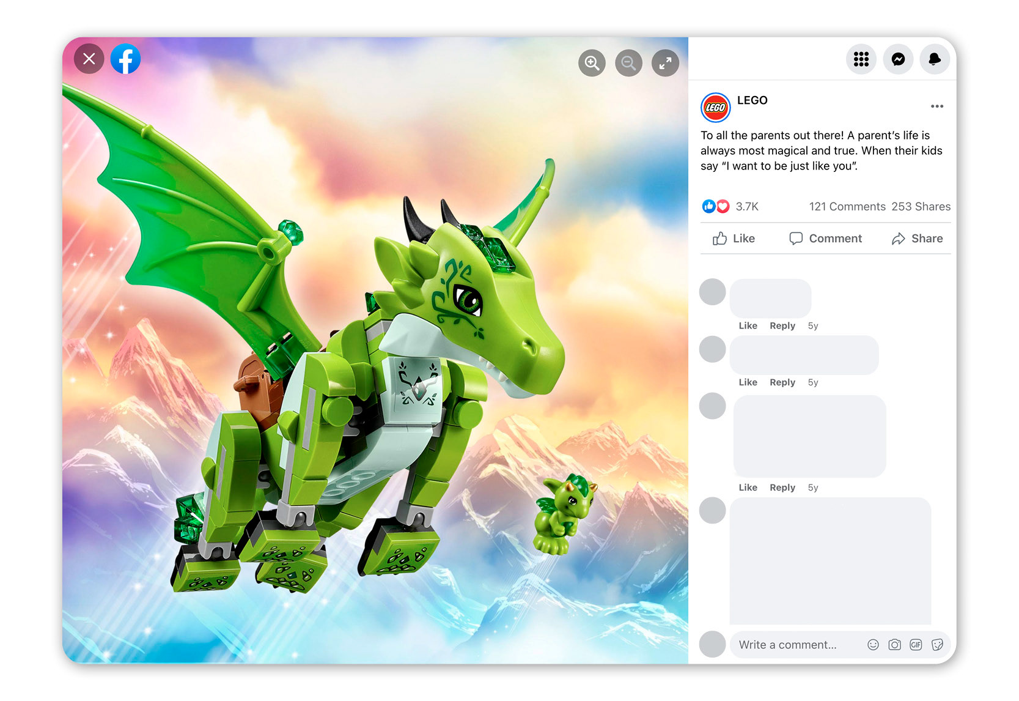Open second commenter's avatar
This screenshot has height=701, width=1019.
tap(712, 349)
